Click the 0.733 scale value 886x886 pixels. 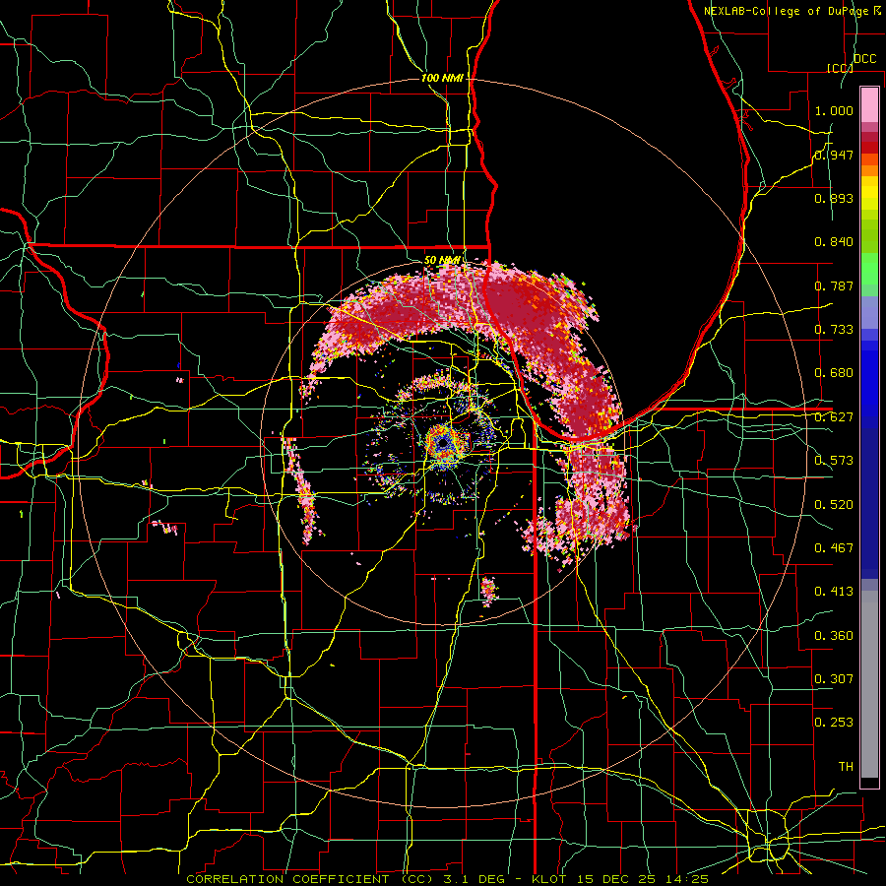click(x=834, y=330)
